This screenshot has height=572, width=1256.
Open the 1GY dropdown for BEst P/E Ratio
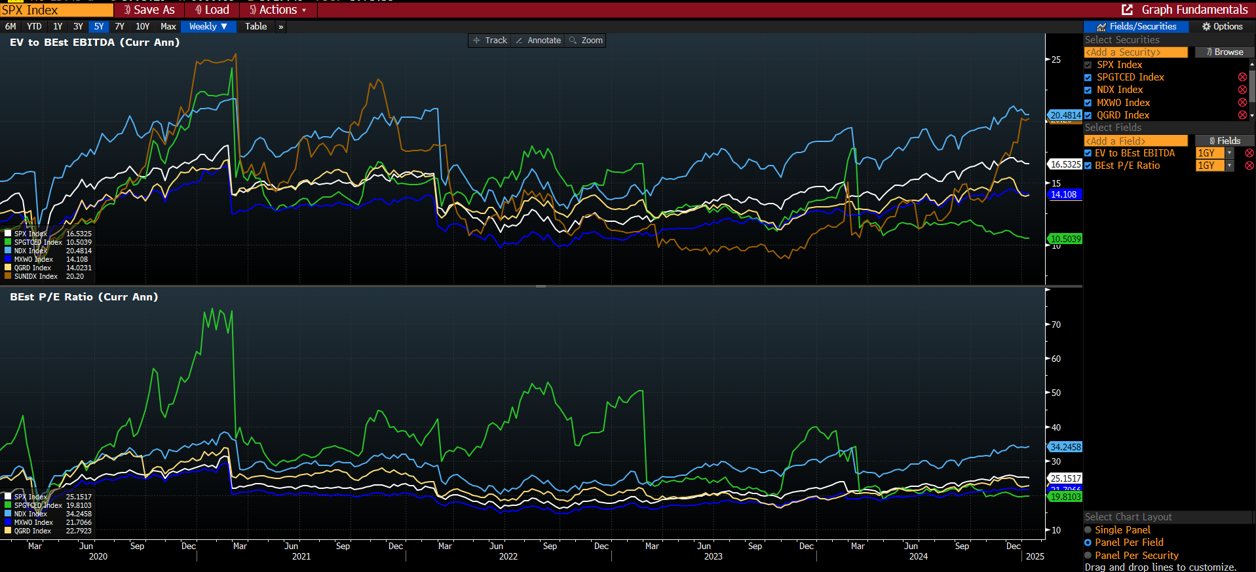1229,166
